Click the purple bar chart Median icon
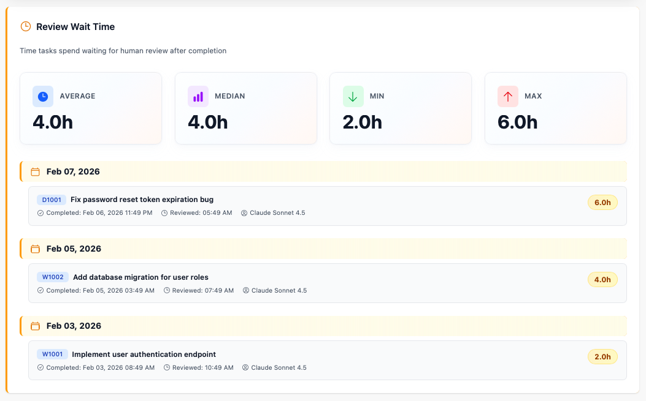 pos(198,96)
